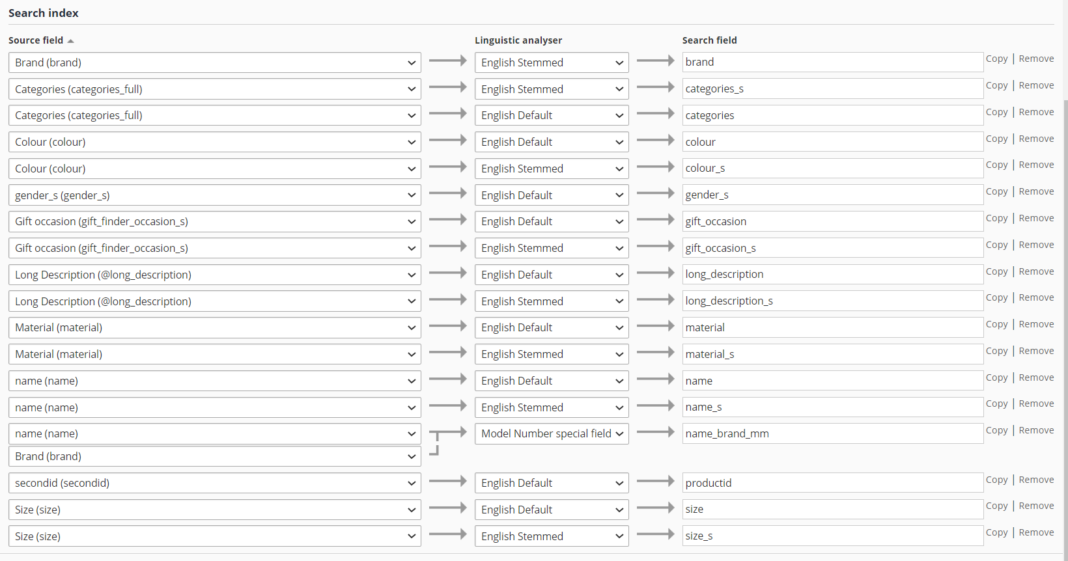Viewport: 1068px width, 561px height.
Task: Copy the colour_s search field row
Action: pyautogui.click(x=996, y=165)
